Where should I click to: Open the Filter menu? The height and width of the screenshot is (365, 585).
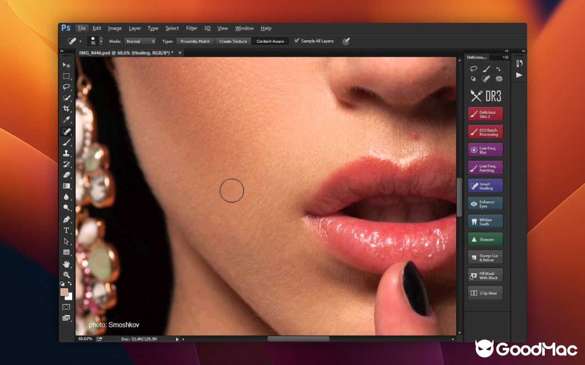tap(191, 28)
